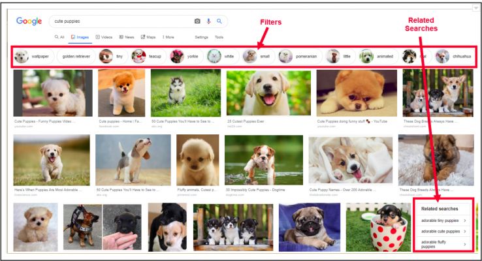Switch to the Videos tab

coord(104,37)
